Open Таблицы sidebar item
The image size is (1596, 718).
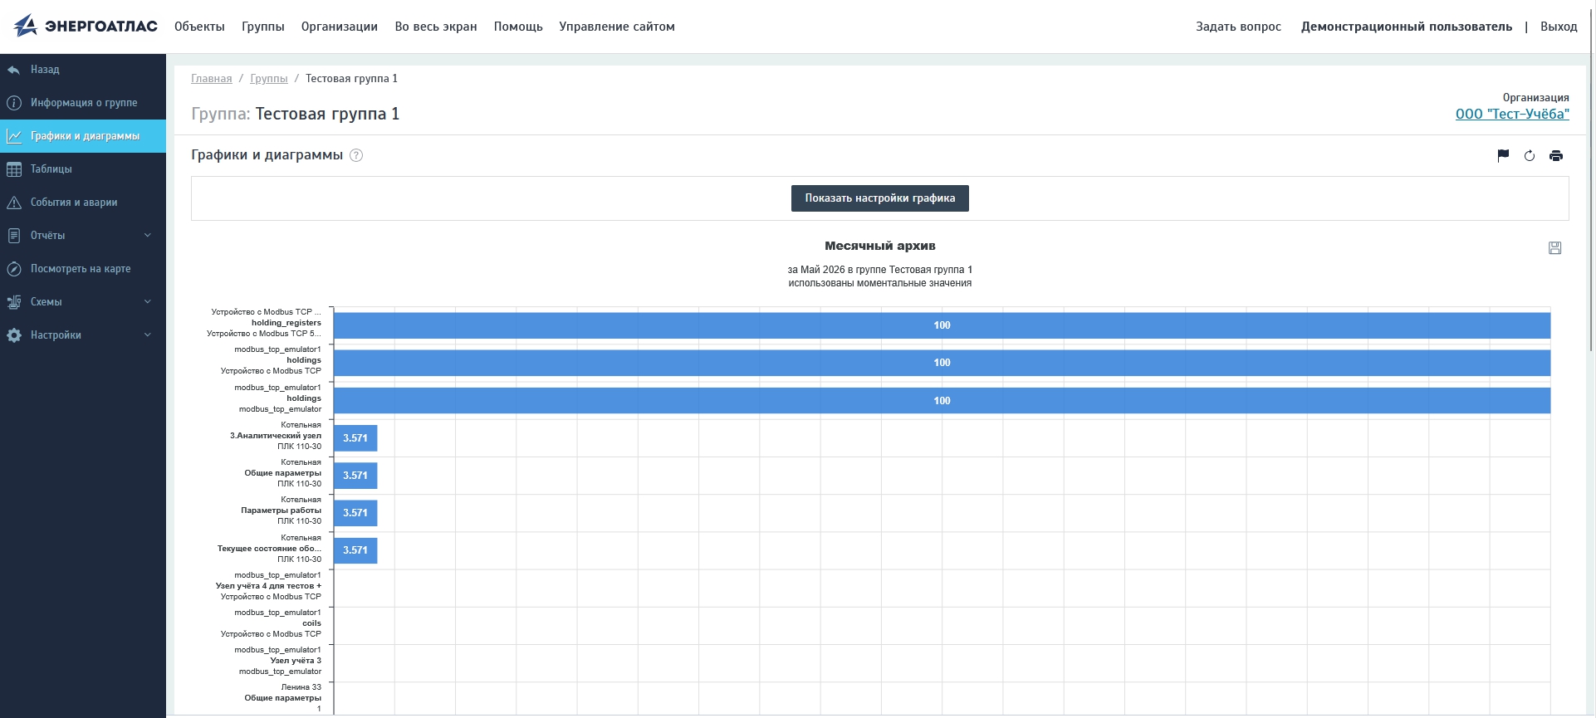83,169
